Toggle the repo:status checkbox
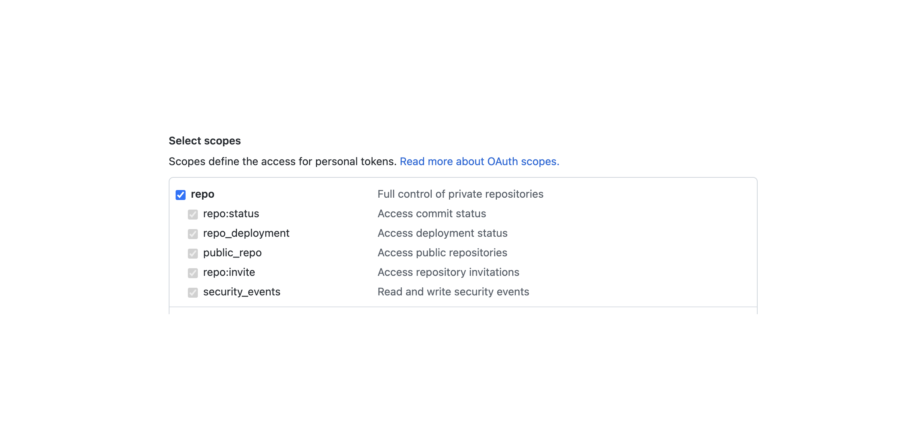 (193, 215)
